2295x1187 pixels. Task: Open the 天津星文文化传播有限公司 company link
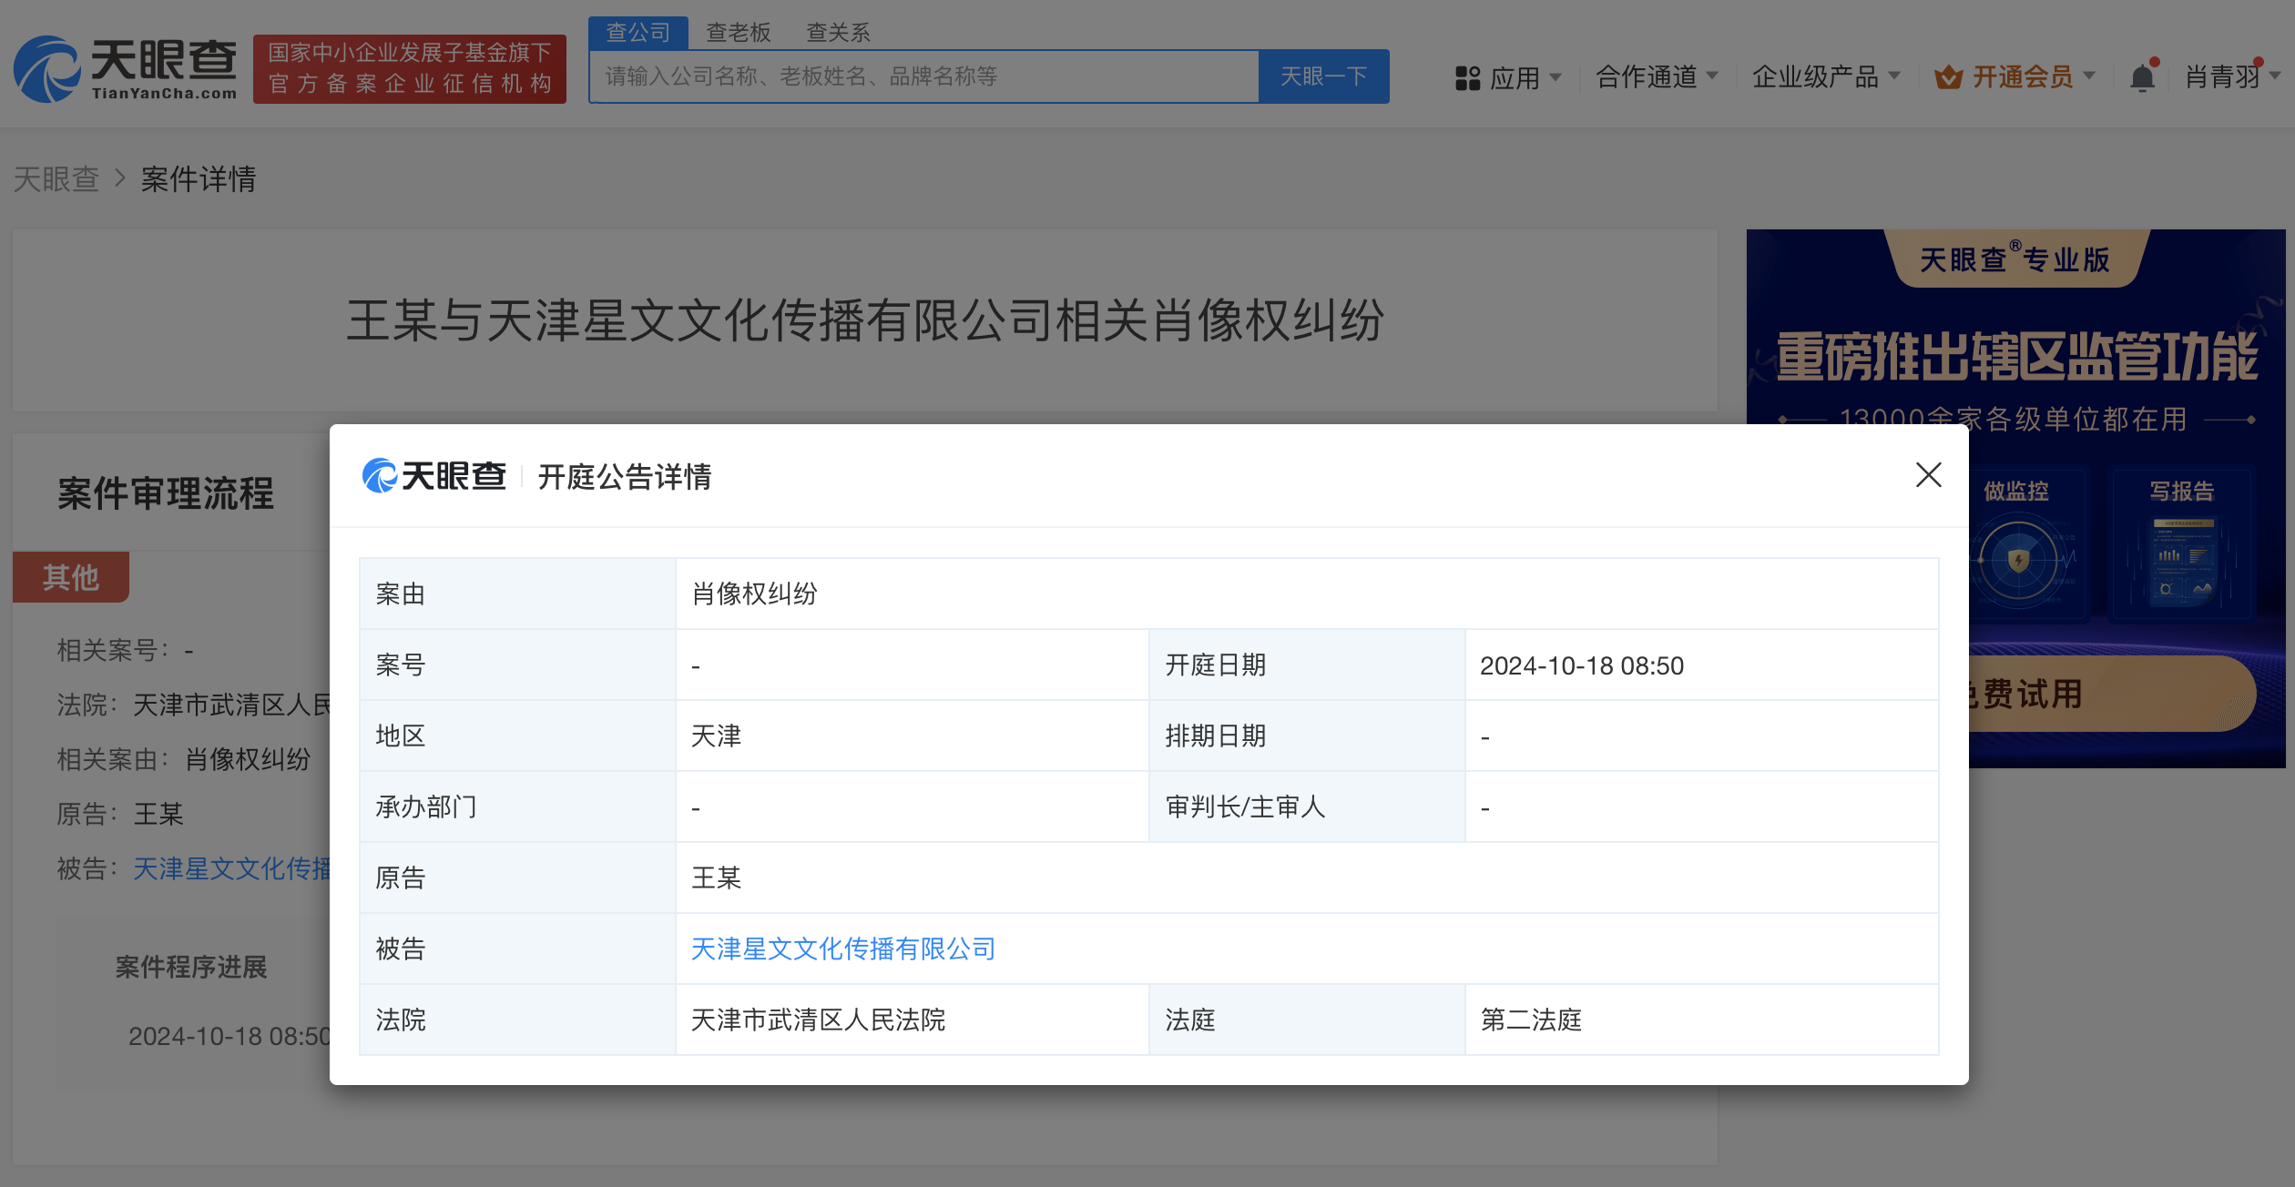[x=842, y=949]
